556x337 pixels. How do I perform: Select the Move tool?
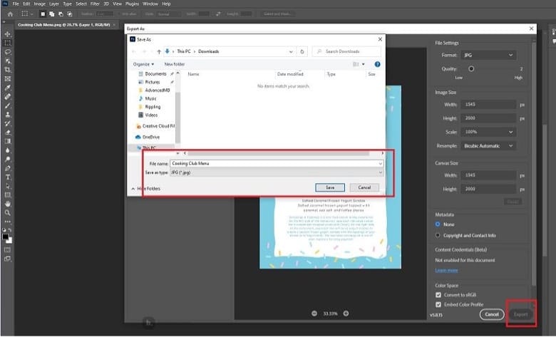[x=8, y=34]
